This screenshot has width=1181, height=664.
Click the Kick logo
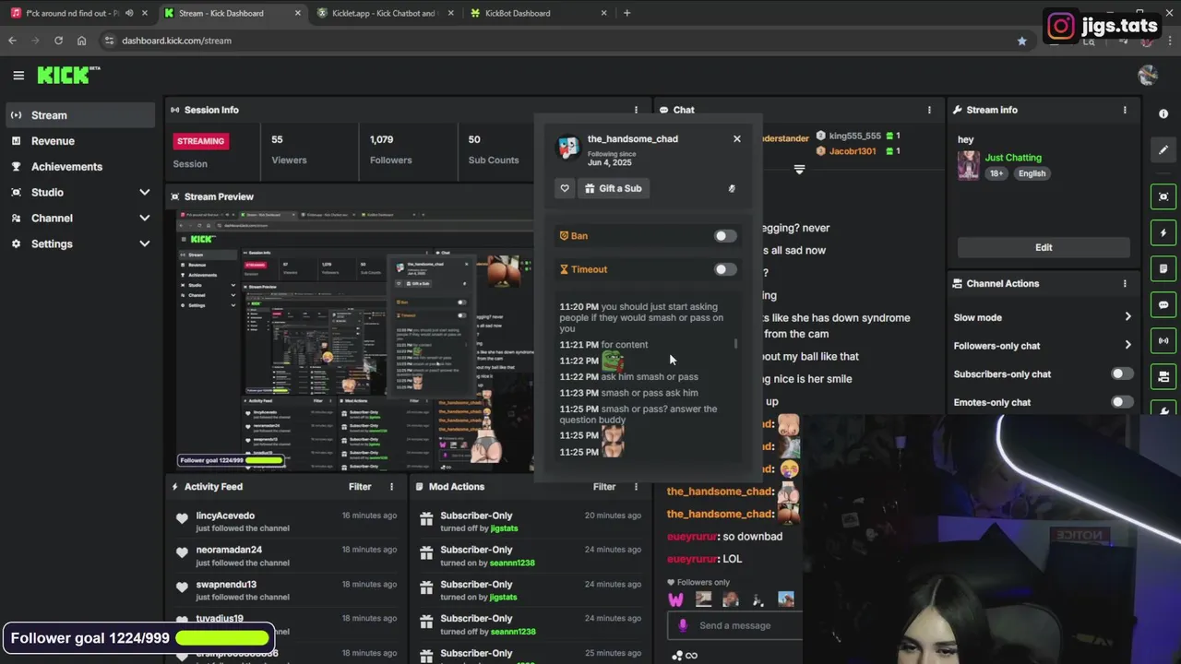coord(68,75)
